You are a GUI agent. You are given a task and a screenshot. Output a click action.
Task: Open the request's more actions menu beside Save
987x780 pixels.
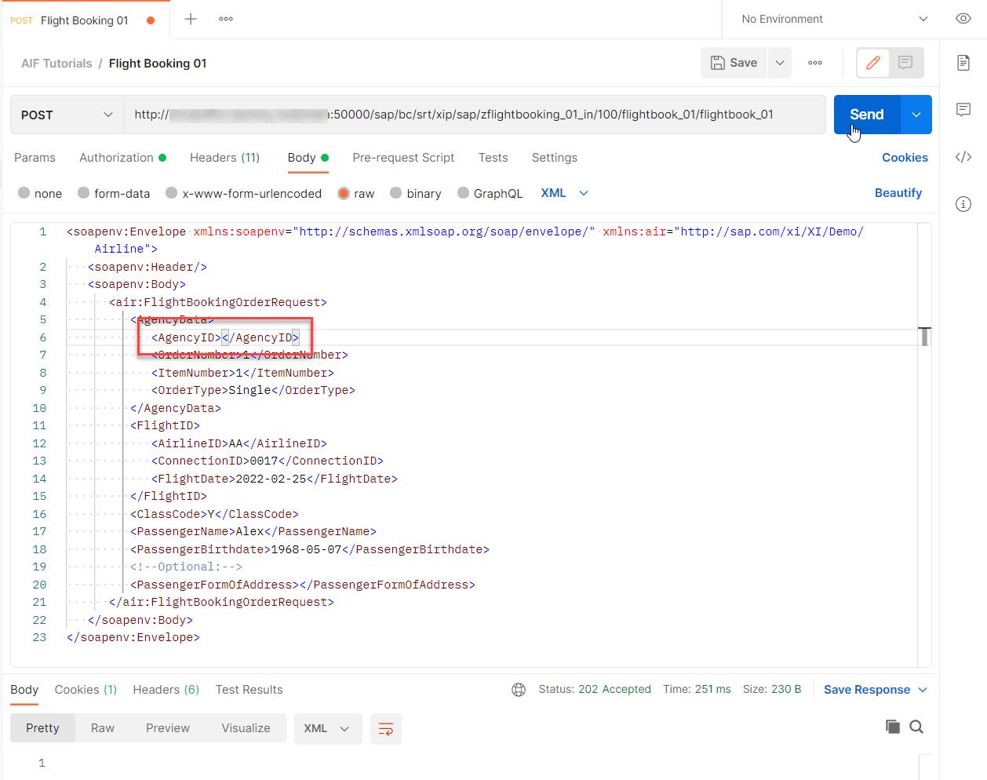pos(815,63)
